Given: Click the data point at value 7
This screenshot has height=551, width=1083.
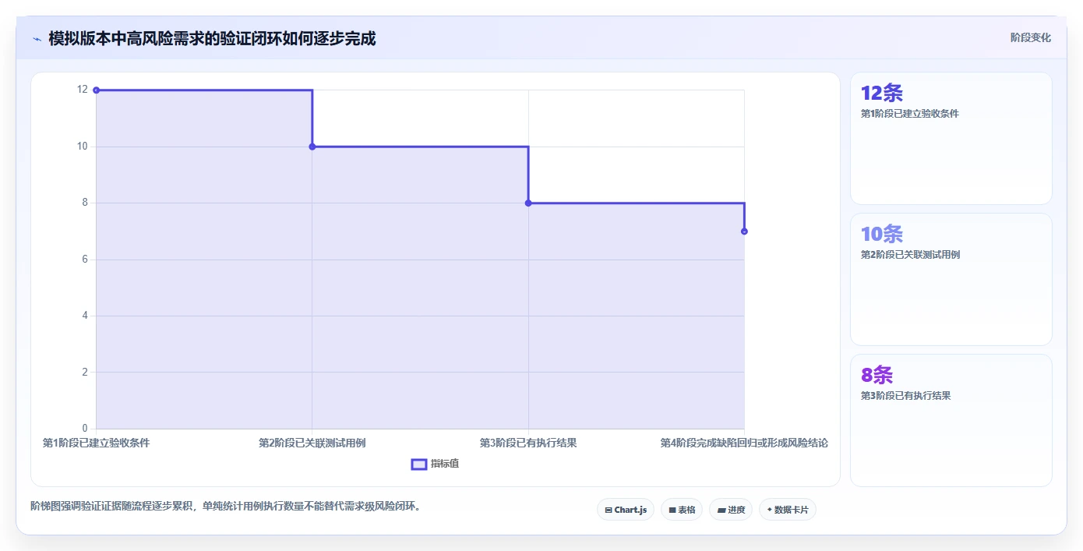Looking at the screenshot, I should [744, 231].
